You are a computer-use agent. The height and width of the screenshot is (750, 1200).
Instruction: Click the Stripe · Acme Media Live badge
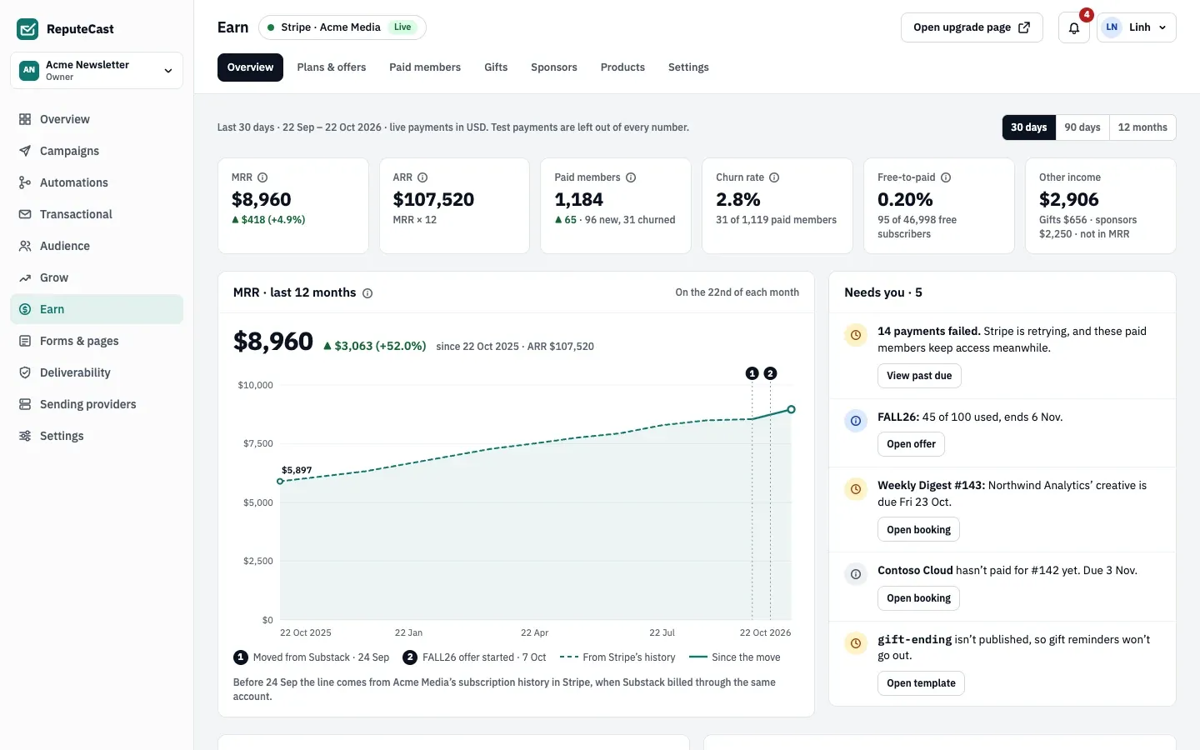342,27
